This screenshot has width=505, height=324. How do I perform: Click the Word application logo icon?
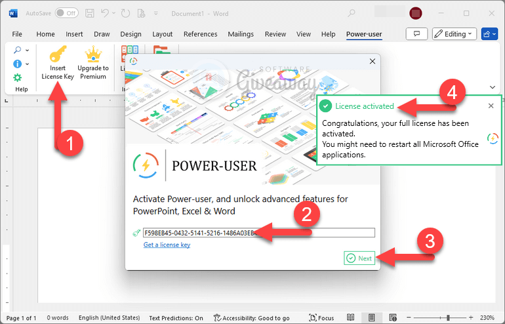click(13, 13)
